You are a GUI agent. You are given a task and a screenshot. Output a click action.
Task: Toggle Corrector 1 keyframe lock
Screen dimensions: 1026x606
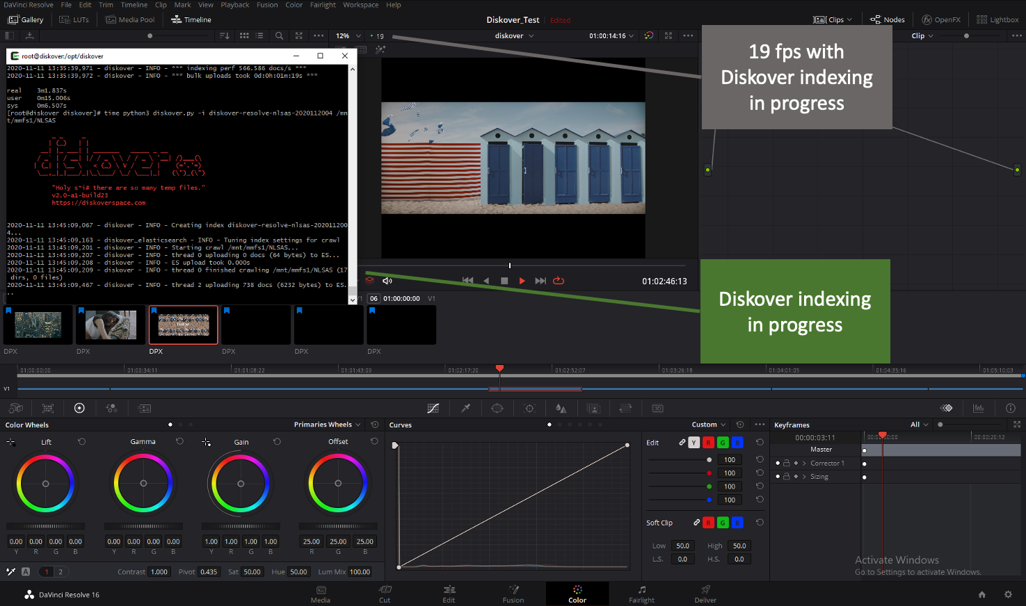click(787, 464)
